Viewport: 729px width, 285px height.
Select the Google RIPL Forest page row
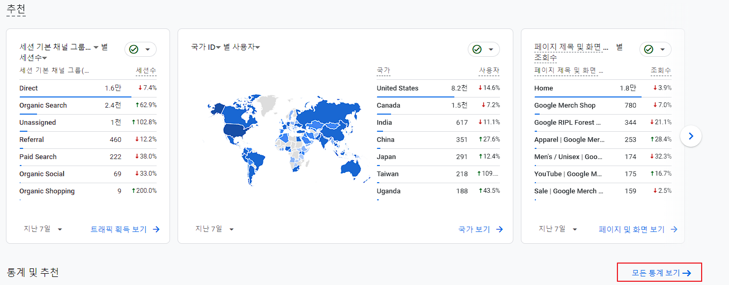pos(603,122)
